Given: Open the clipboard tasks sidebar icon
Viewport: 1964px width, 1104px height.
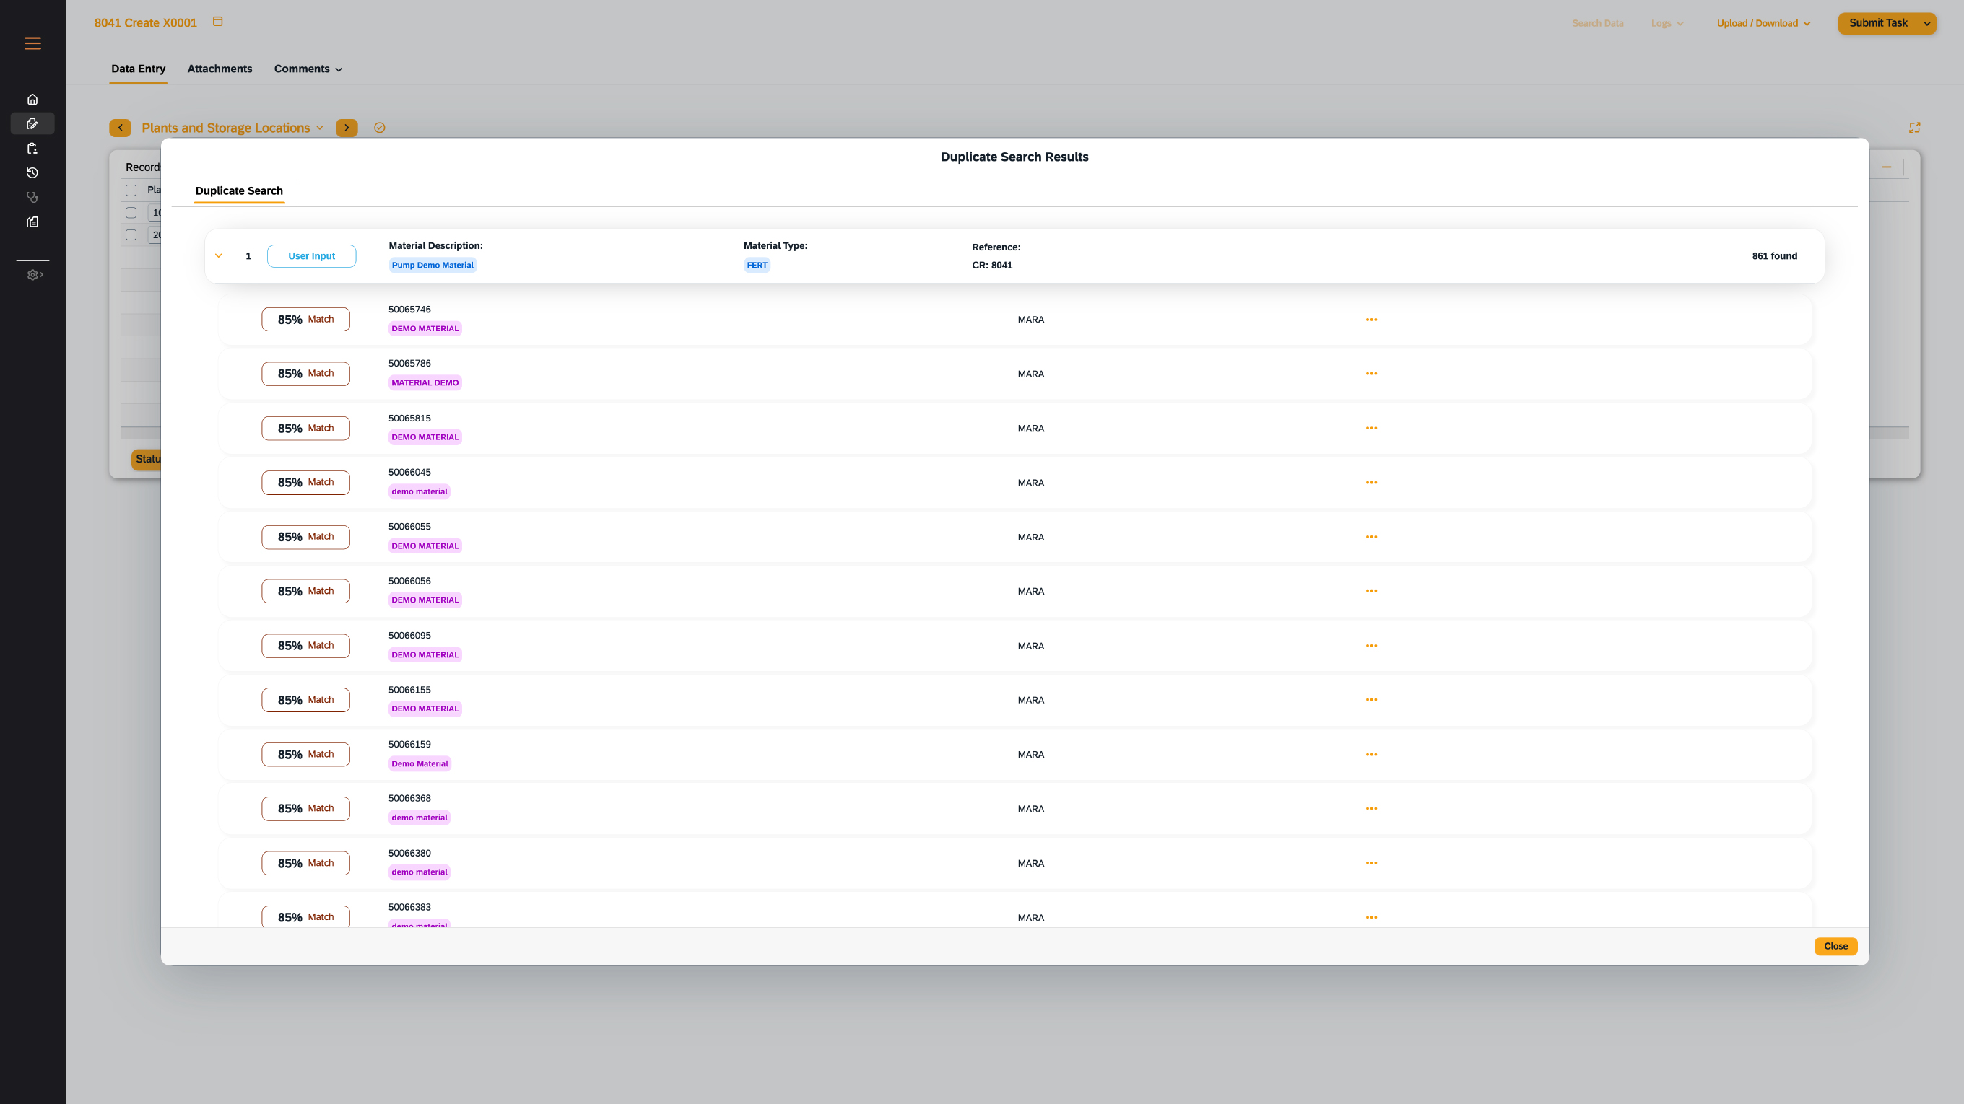Looking at the screenshot, I should [x=32, y=149].
